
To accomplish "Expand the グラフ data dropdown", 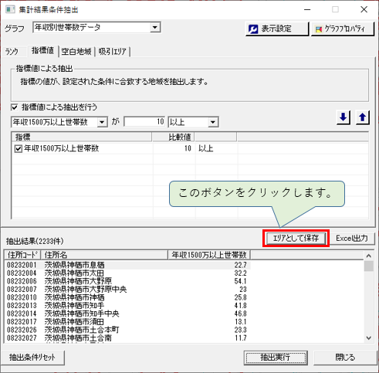I will (x=155, y=27).
